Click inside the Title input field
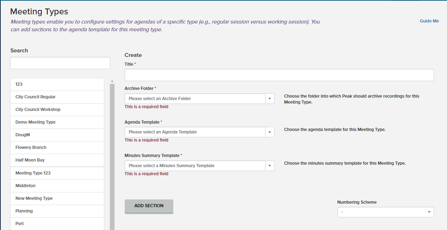Image resolution: width=447 pixels, height=230 pixels. click(x=279, y=75)
